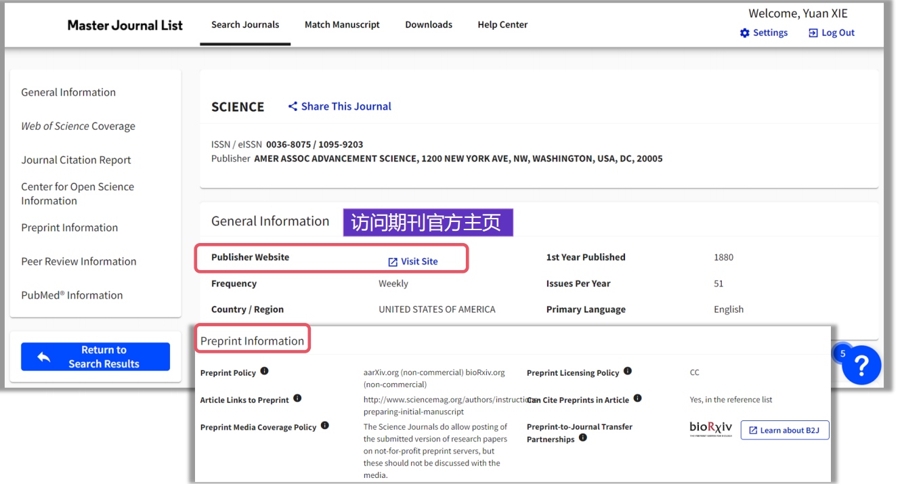The height and width of the screenshot is (484, 902).
Task: Click the Learn about B2J button
Action: click(x=785, y=430)
